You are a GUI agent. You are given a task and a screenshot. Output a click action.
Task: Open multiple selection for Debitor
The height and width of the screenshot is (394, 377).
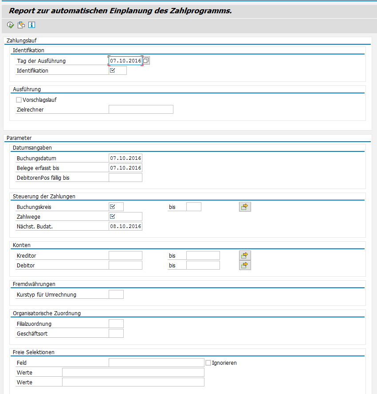coord(245,265)
